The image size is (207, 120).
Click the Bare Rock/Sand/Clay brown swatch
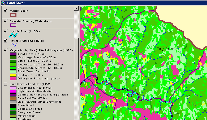(13, 98)
